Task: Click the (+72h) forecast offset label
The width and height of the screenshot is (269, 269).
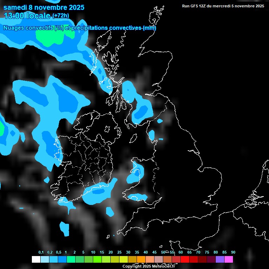Action: (61, 16)
